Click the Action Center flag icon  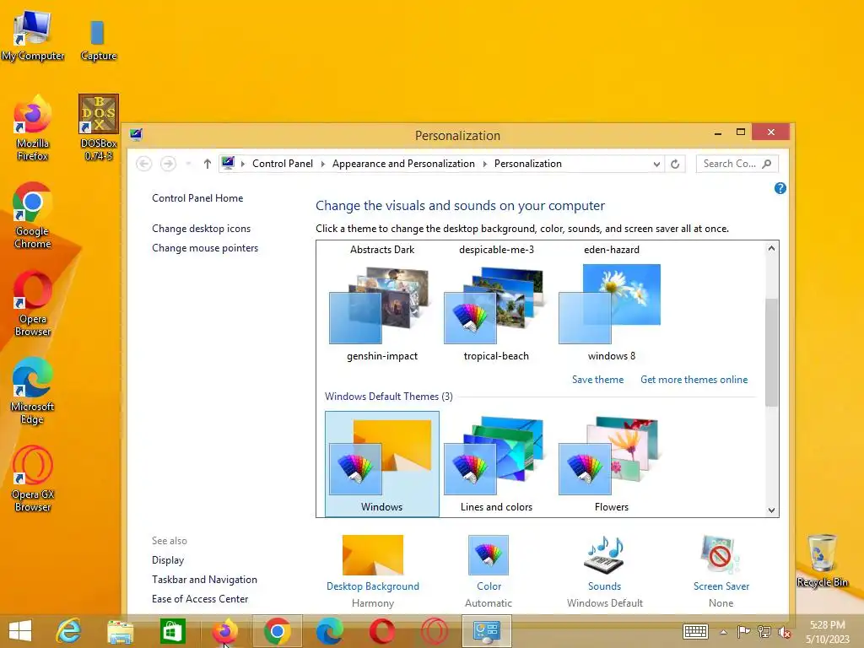coord(743,632)
